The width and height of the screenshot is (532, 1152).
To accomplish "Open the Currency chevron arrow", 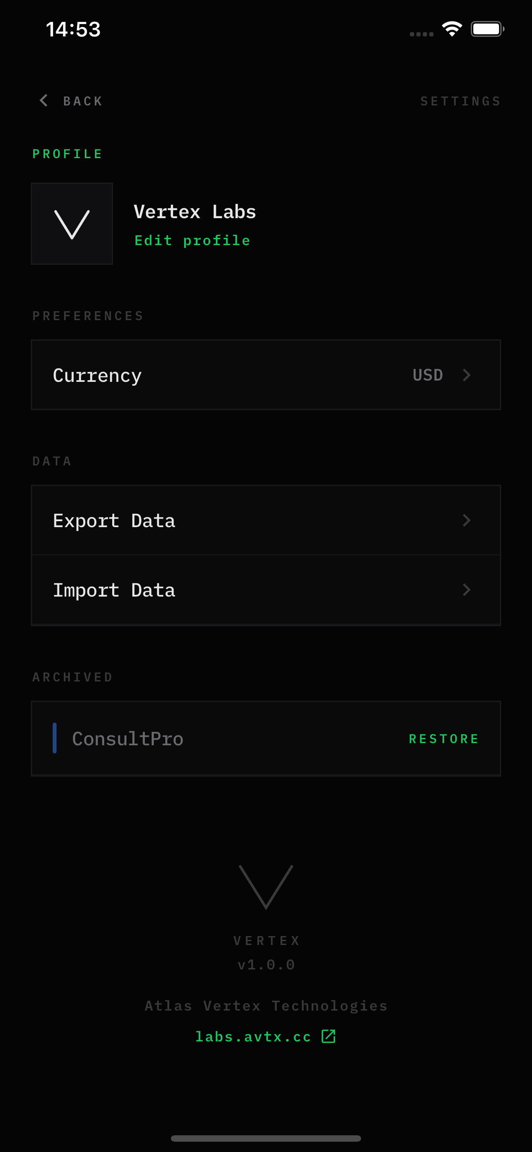I will (466, 375).
